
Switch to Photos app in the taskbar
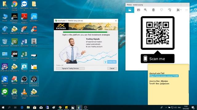coord(73,107)
